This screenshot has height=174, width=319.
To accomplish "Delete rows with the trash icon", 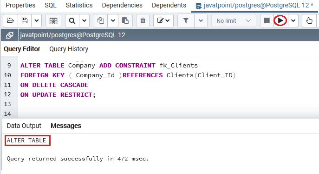I will (143, 20).
